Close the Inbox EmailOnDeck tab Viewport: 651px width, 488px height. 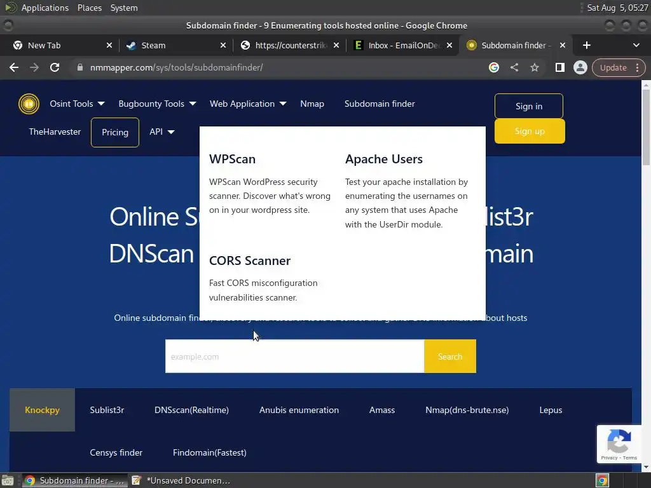(449, 45)
